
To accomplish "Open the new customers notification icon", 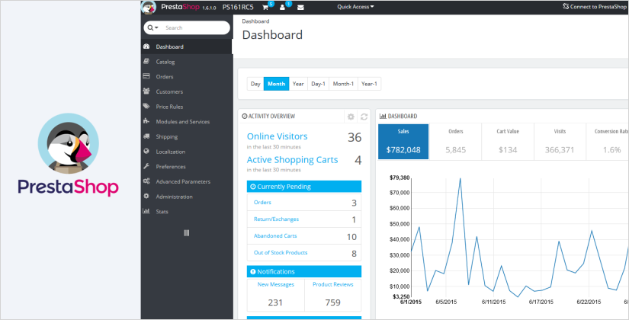I will pos(283,7).
